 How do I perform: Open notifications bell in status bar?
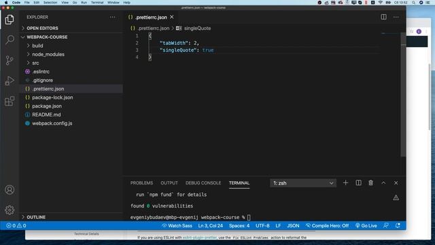(398, 225)
